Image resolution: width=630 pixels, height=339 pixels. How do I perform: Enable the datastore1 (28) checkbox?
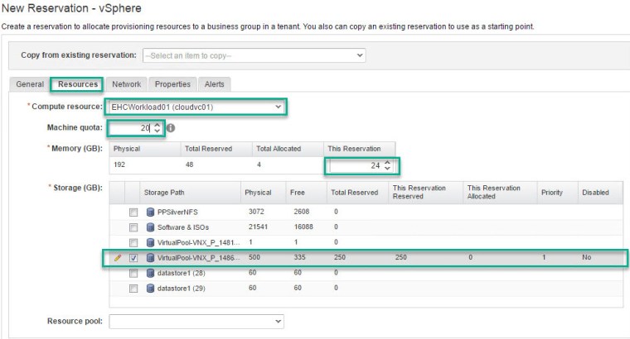click(x=133, y=272)
